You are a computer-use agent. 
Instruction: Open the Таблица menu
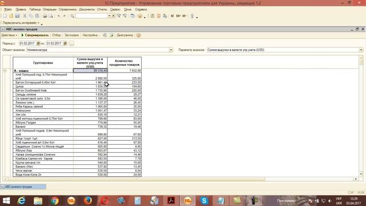point(35,9)
